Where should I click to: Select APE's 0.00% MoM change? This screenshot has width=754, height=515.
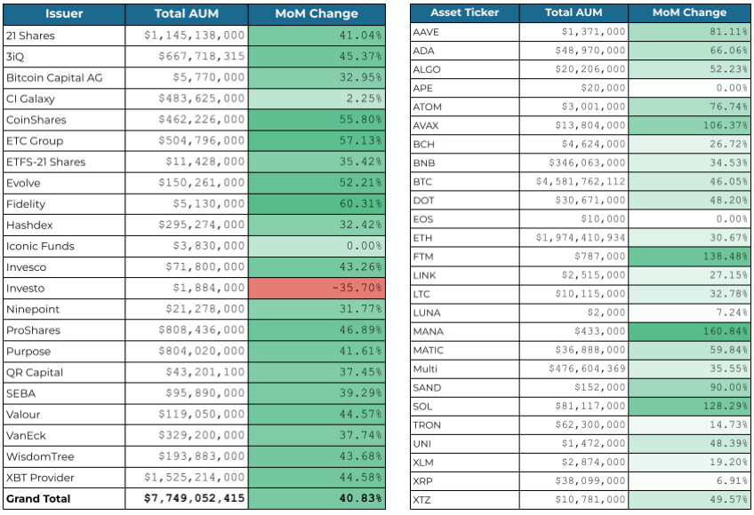pos(689,89)
